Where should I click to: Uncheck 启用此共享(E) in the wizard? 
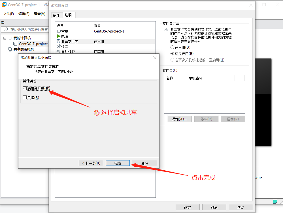click(24, 88)
